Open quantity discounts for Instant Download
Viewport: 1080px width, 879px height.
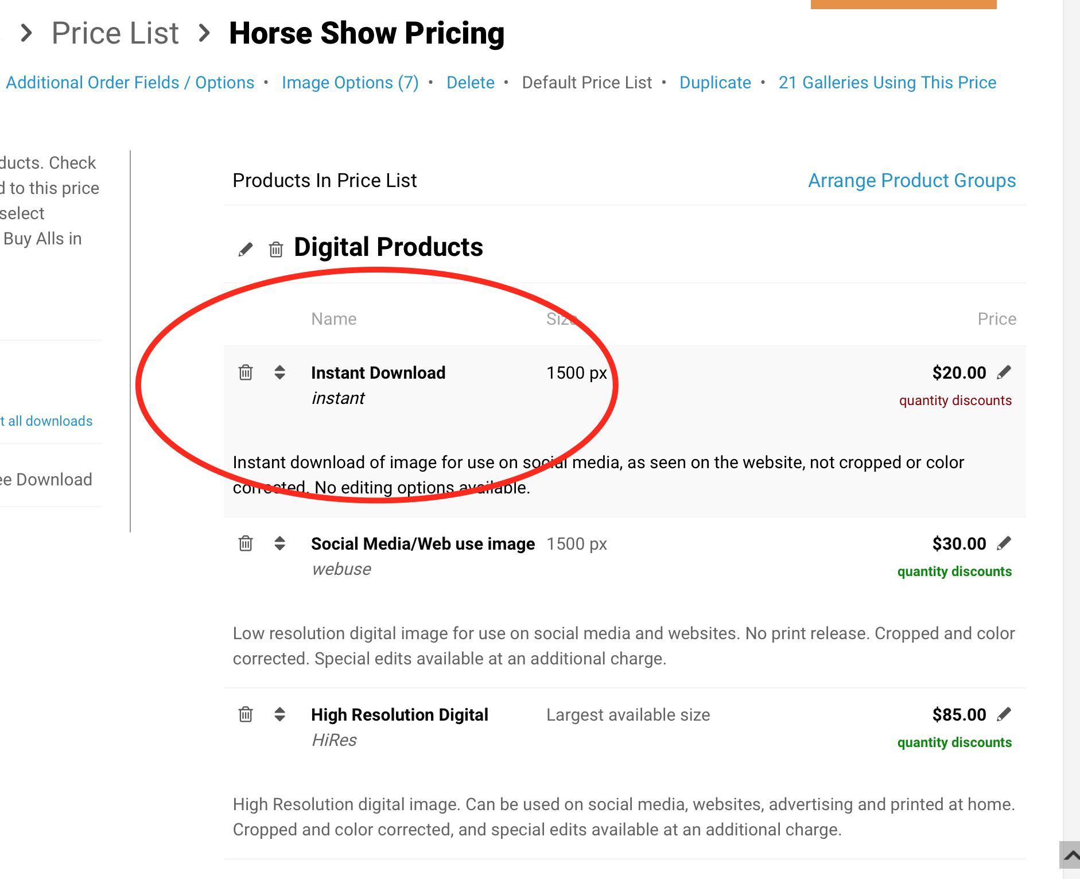(x=955, y=400)
